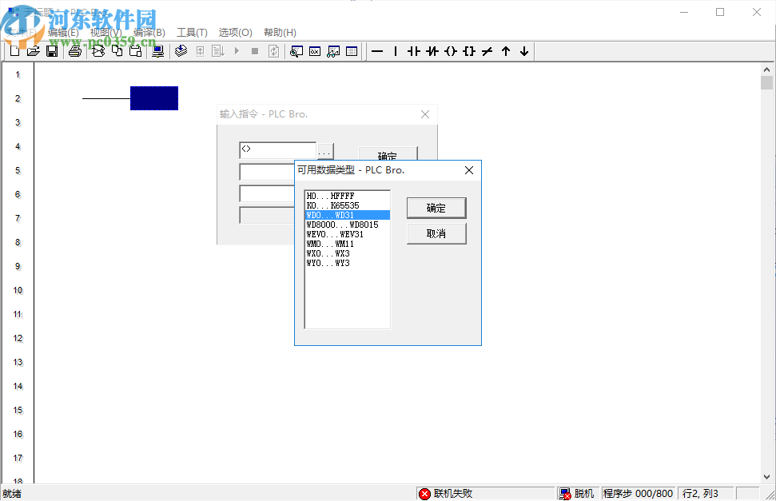The width and height of the screenshot is (776, 501).
Task: Cancel the data type selection with 取消
Action: click(436, 233)
